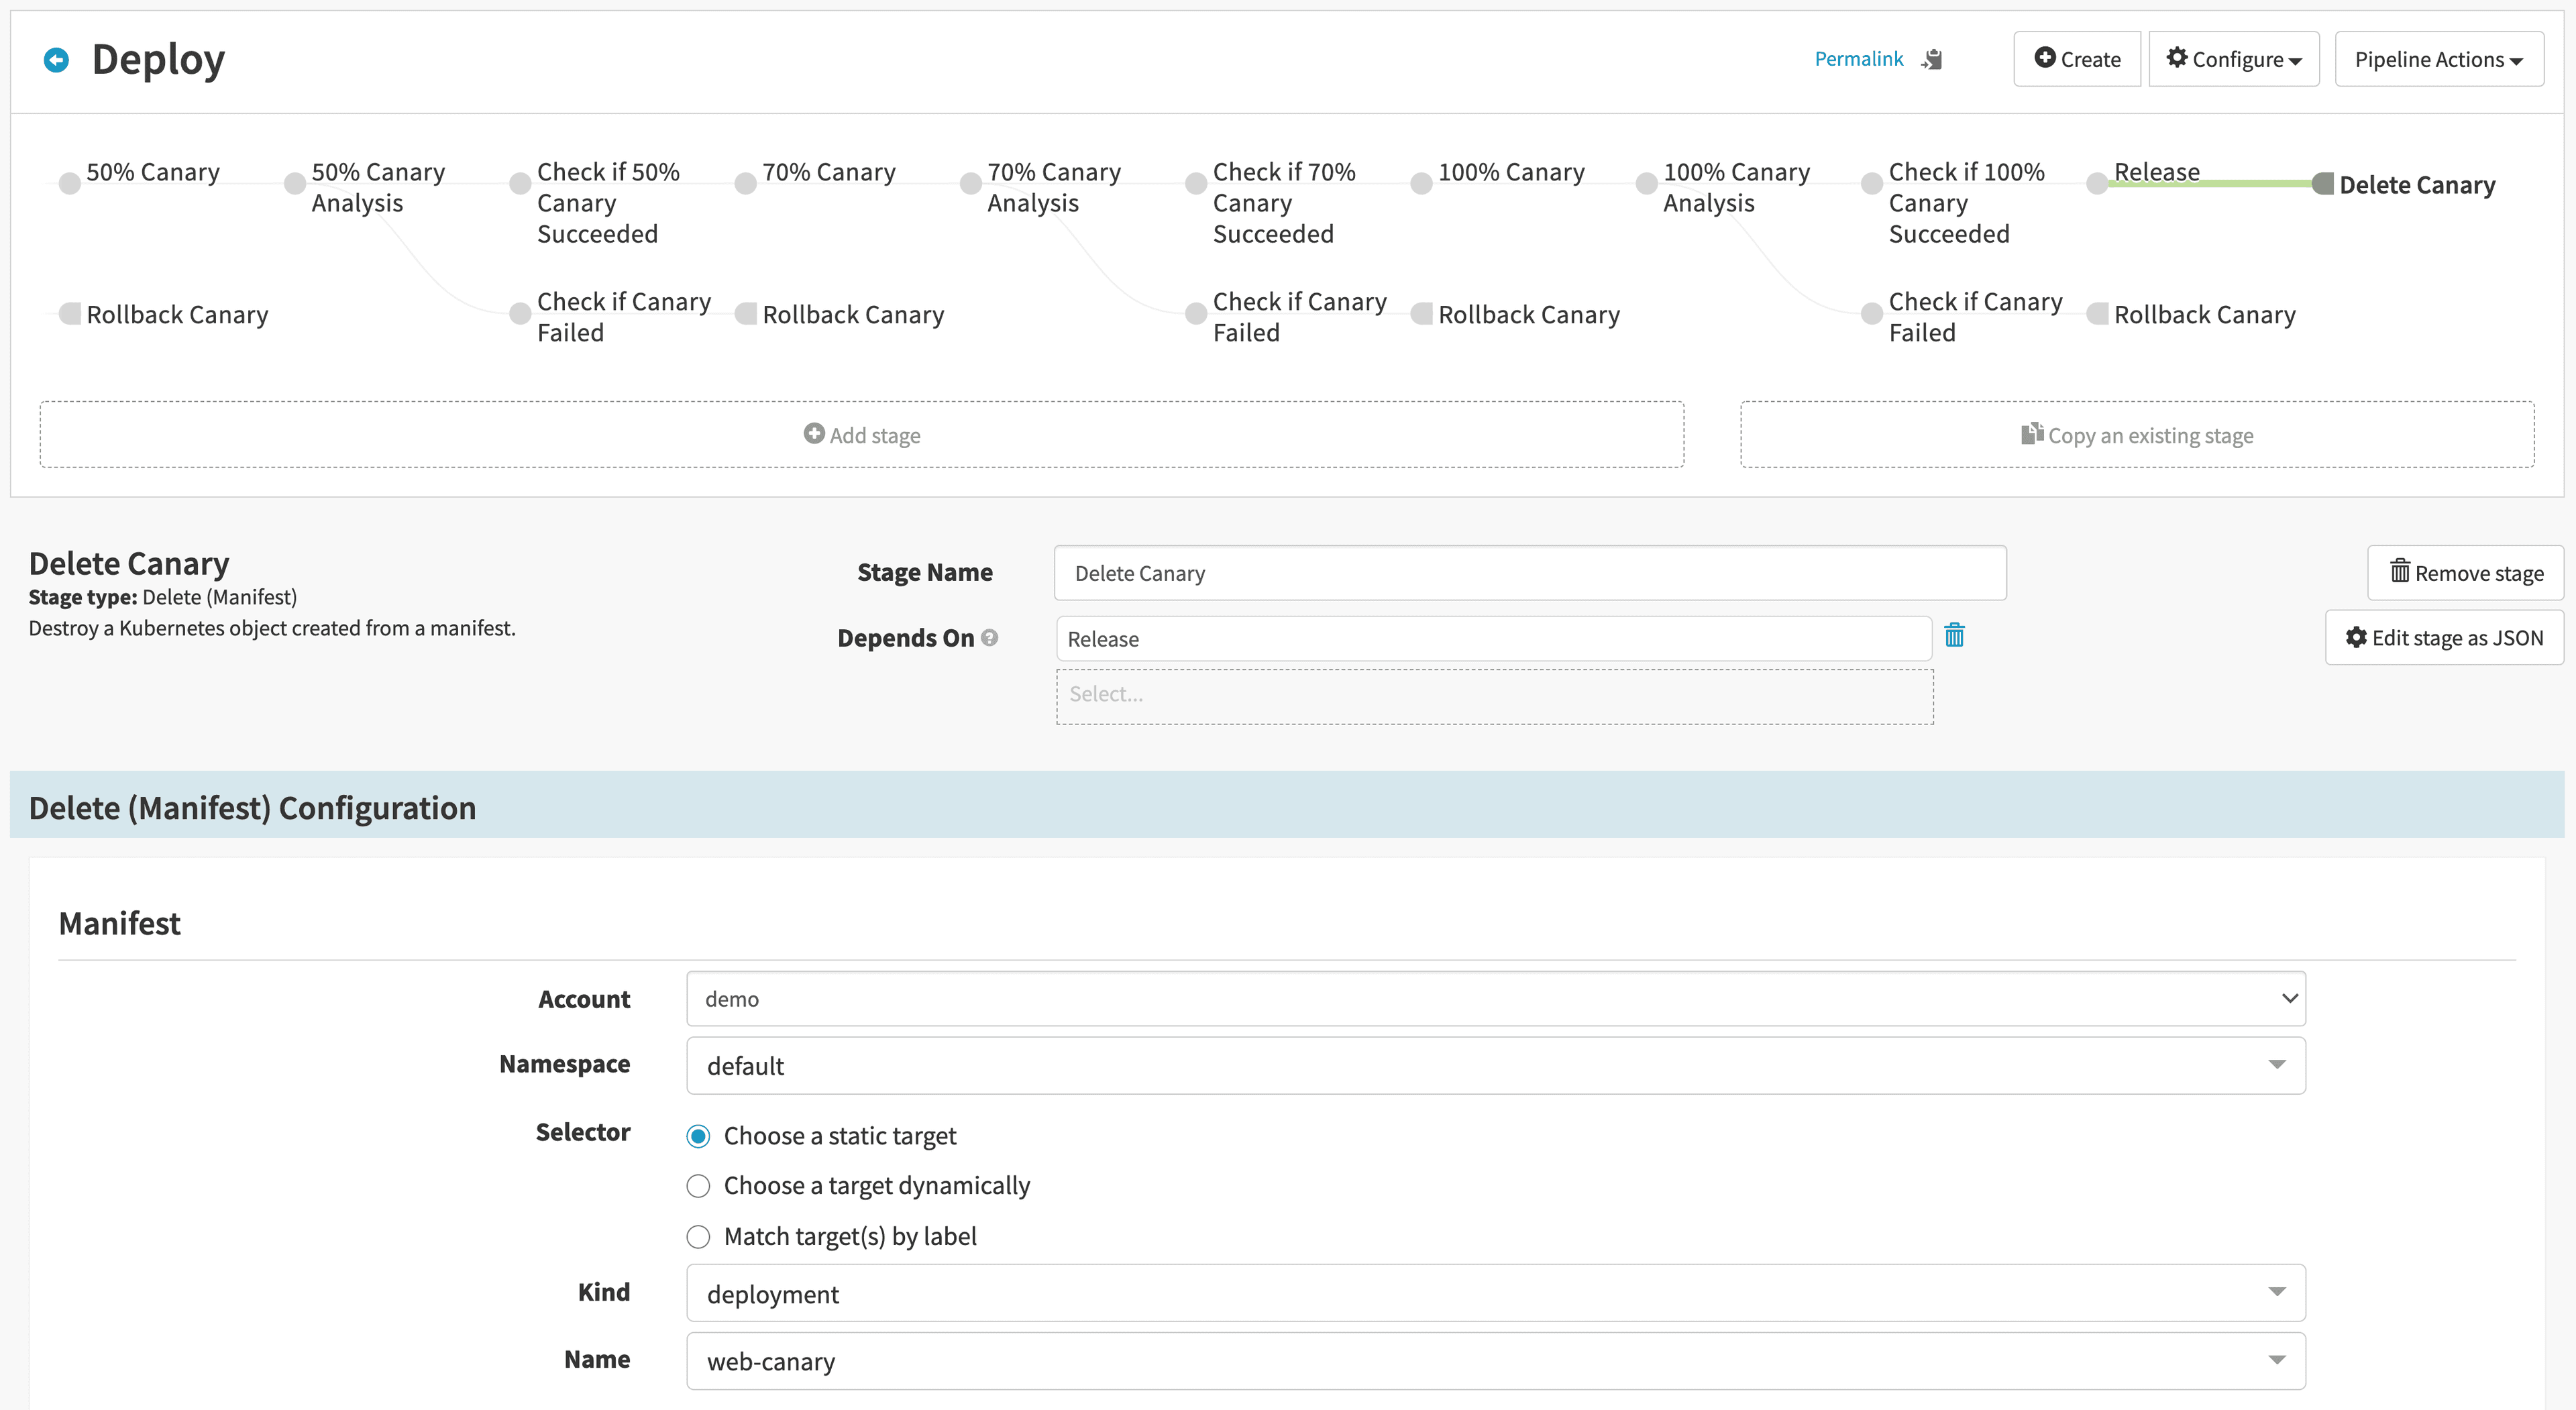Select Match target(s) by label option

pos(698,1238)
